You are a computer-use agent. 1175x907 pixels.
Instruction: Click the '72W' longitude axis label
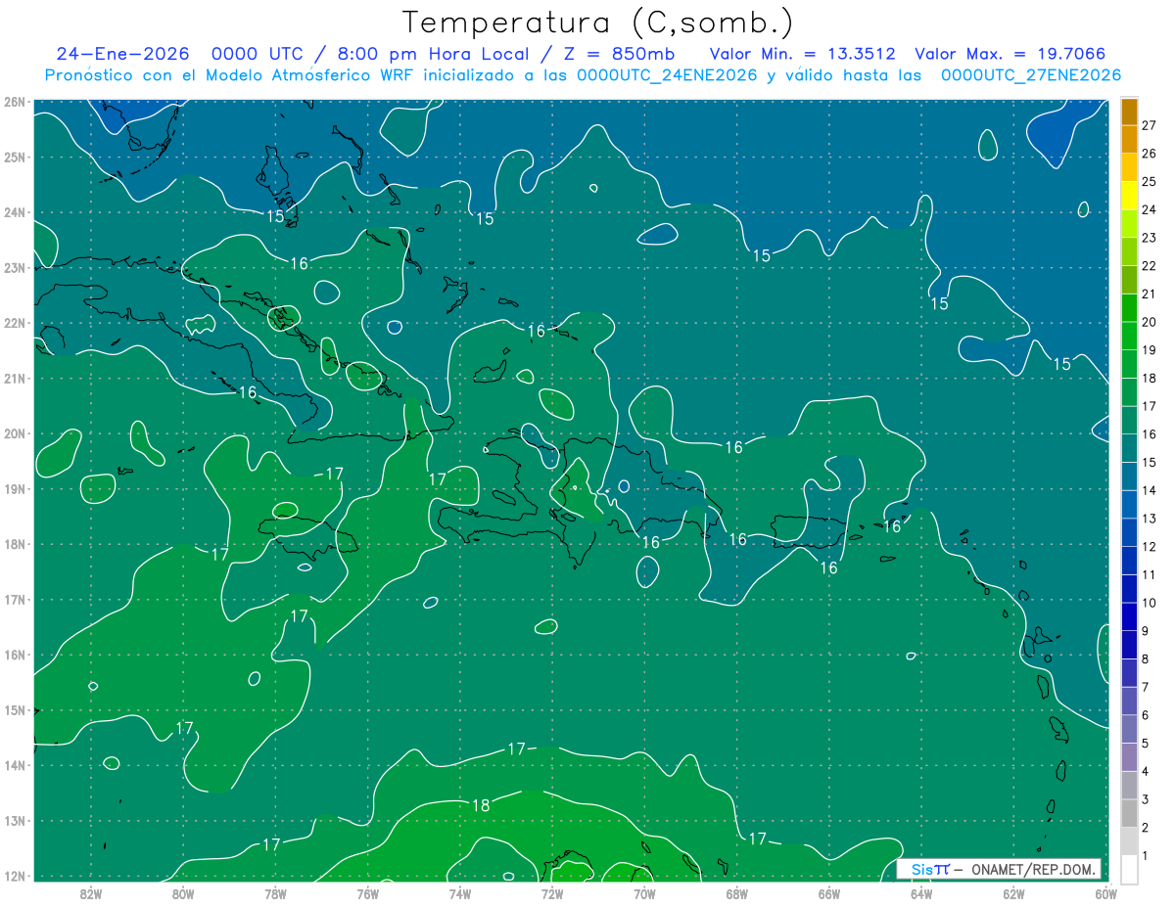coord(552,893)
